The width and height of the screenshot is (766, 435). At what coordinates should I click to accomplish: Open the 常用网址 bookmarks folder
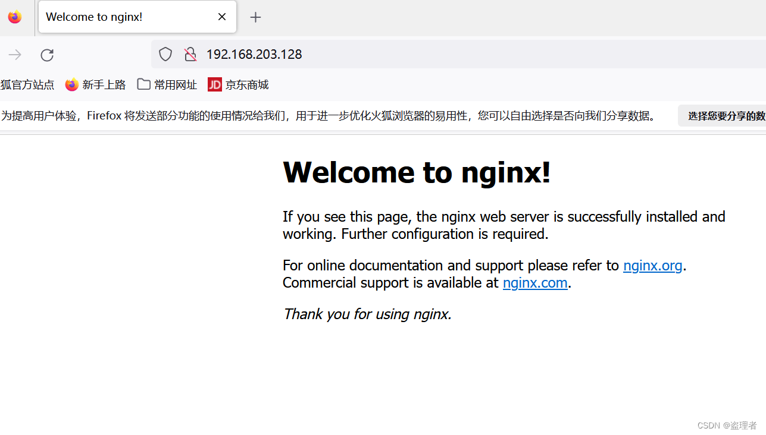point(167,85)
